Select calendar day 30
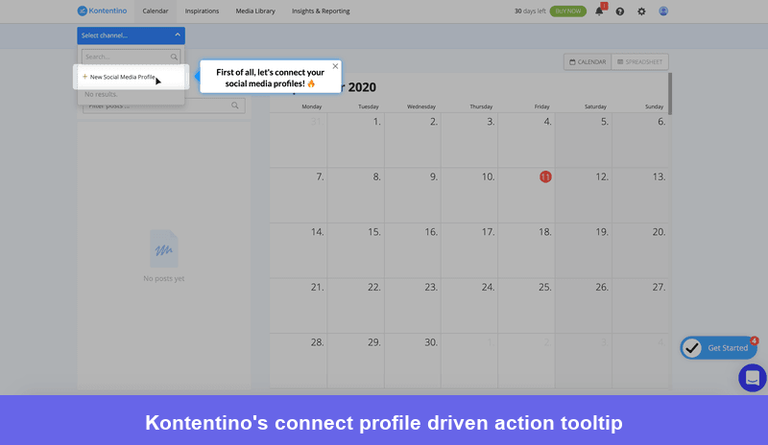Screen dimensions: 768x445 [x=413, y=362]
